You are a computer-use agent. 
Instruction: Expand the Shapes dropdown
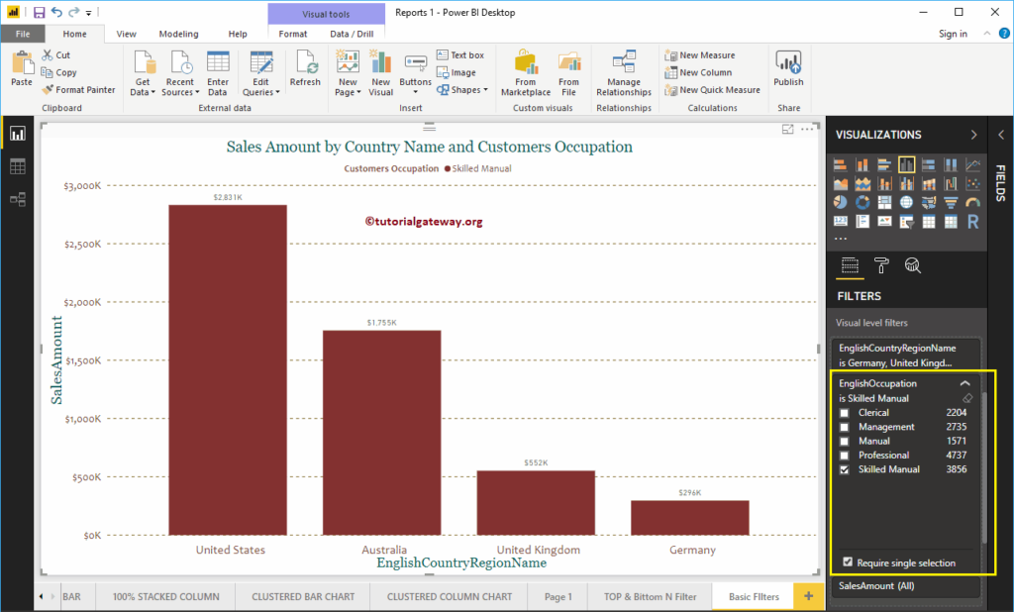[461, 90]
